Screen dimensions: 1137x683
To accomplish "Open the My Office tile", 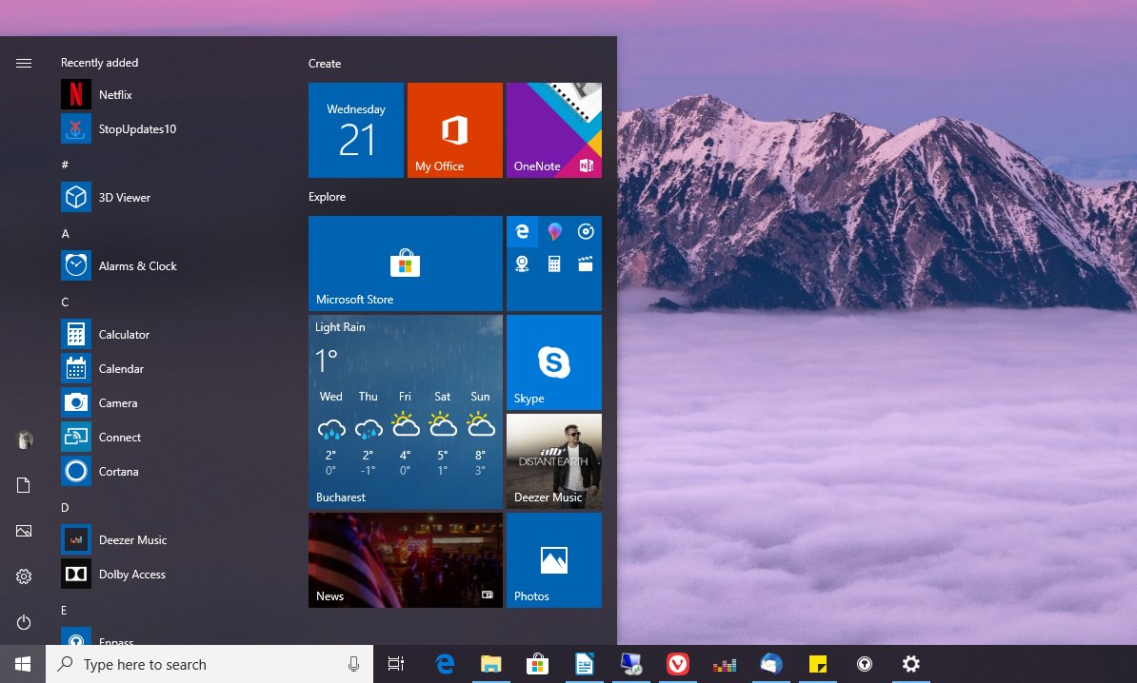I will click(x=454, y=130).
